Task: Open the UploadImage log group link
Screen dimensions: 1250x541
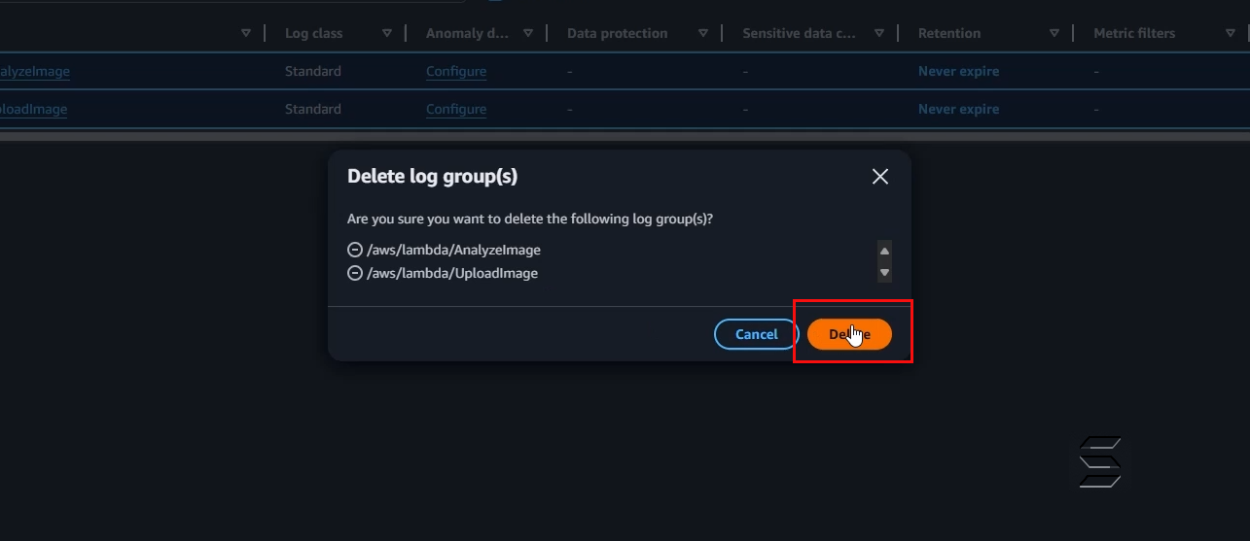Action: point(33,109)
